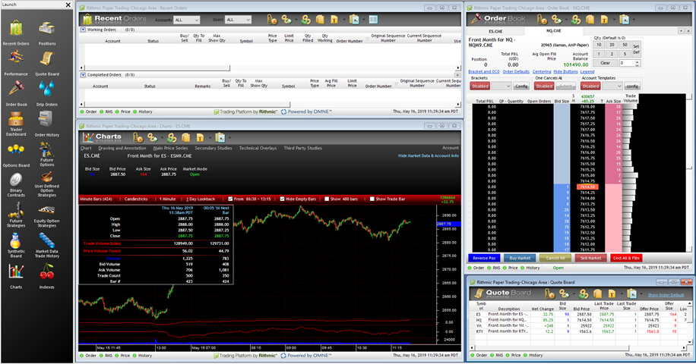696x364 pixels.
Task: Open Drip Orders from Launch panel
Action: pyautogui.click(x=46, y=93)
